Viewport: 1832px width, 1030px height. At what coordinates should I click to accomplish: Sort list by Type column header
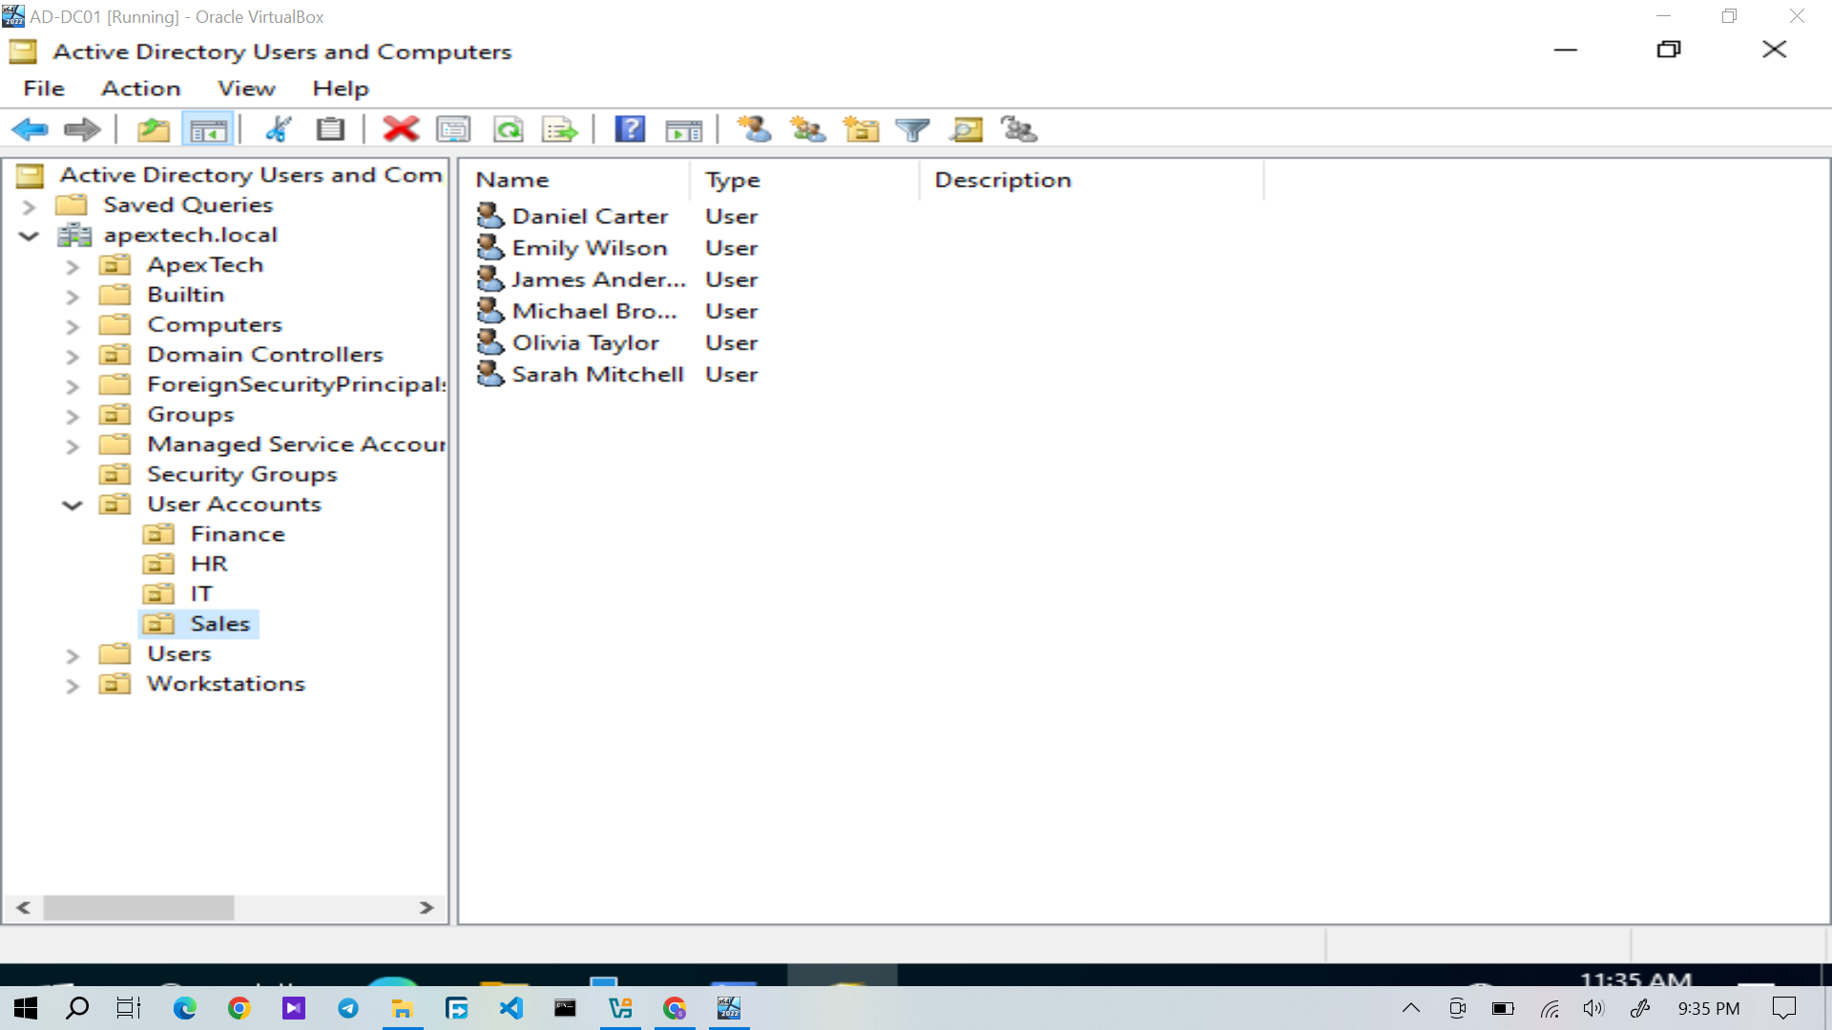click(x=805, y=180)
